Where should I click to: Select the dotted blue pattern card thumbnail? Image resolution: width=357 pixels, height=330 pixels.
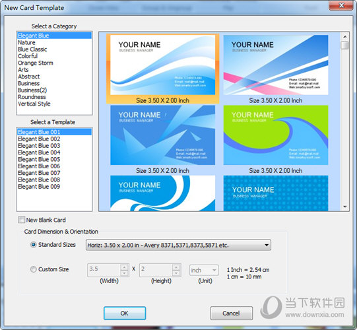tap(276, 193)
